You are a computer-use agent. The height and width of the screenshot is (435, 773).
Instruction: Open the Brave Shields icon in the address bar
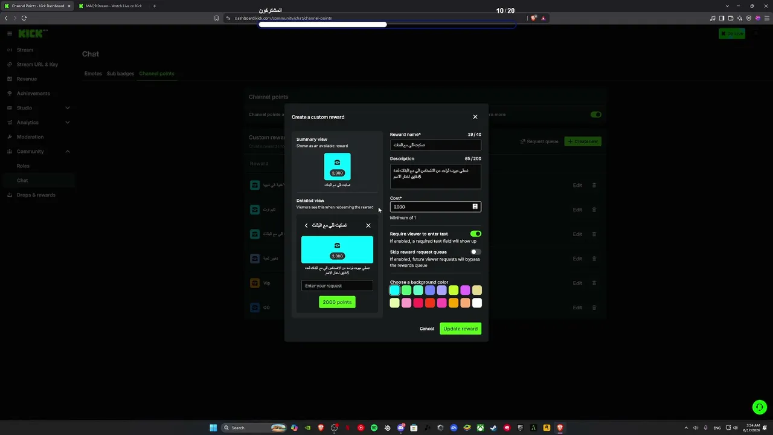[x=533, y=18]
